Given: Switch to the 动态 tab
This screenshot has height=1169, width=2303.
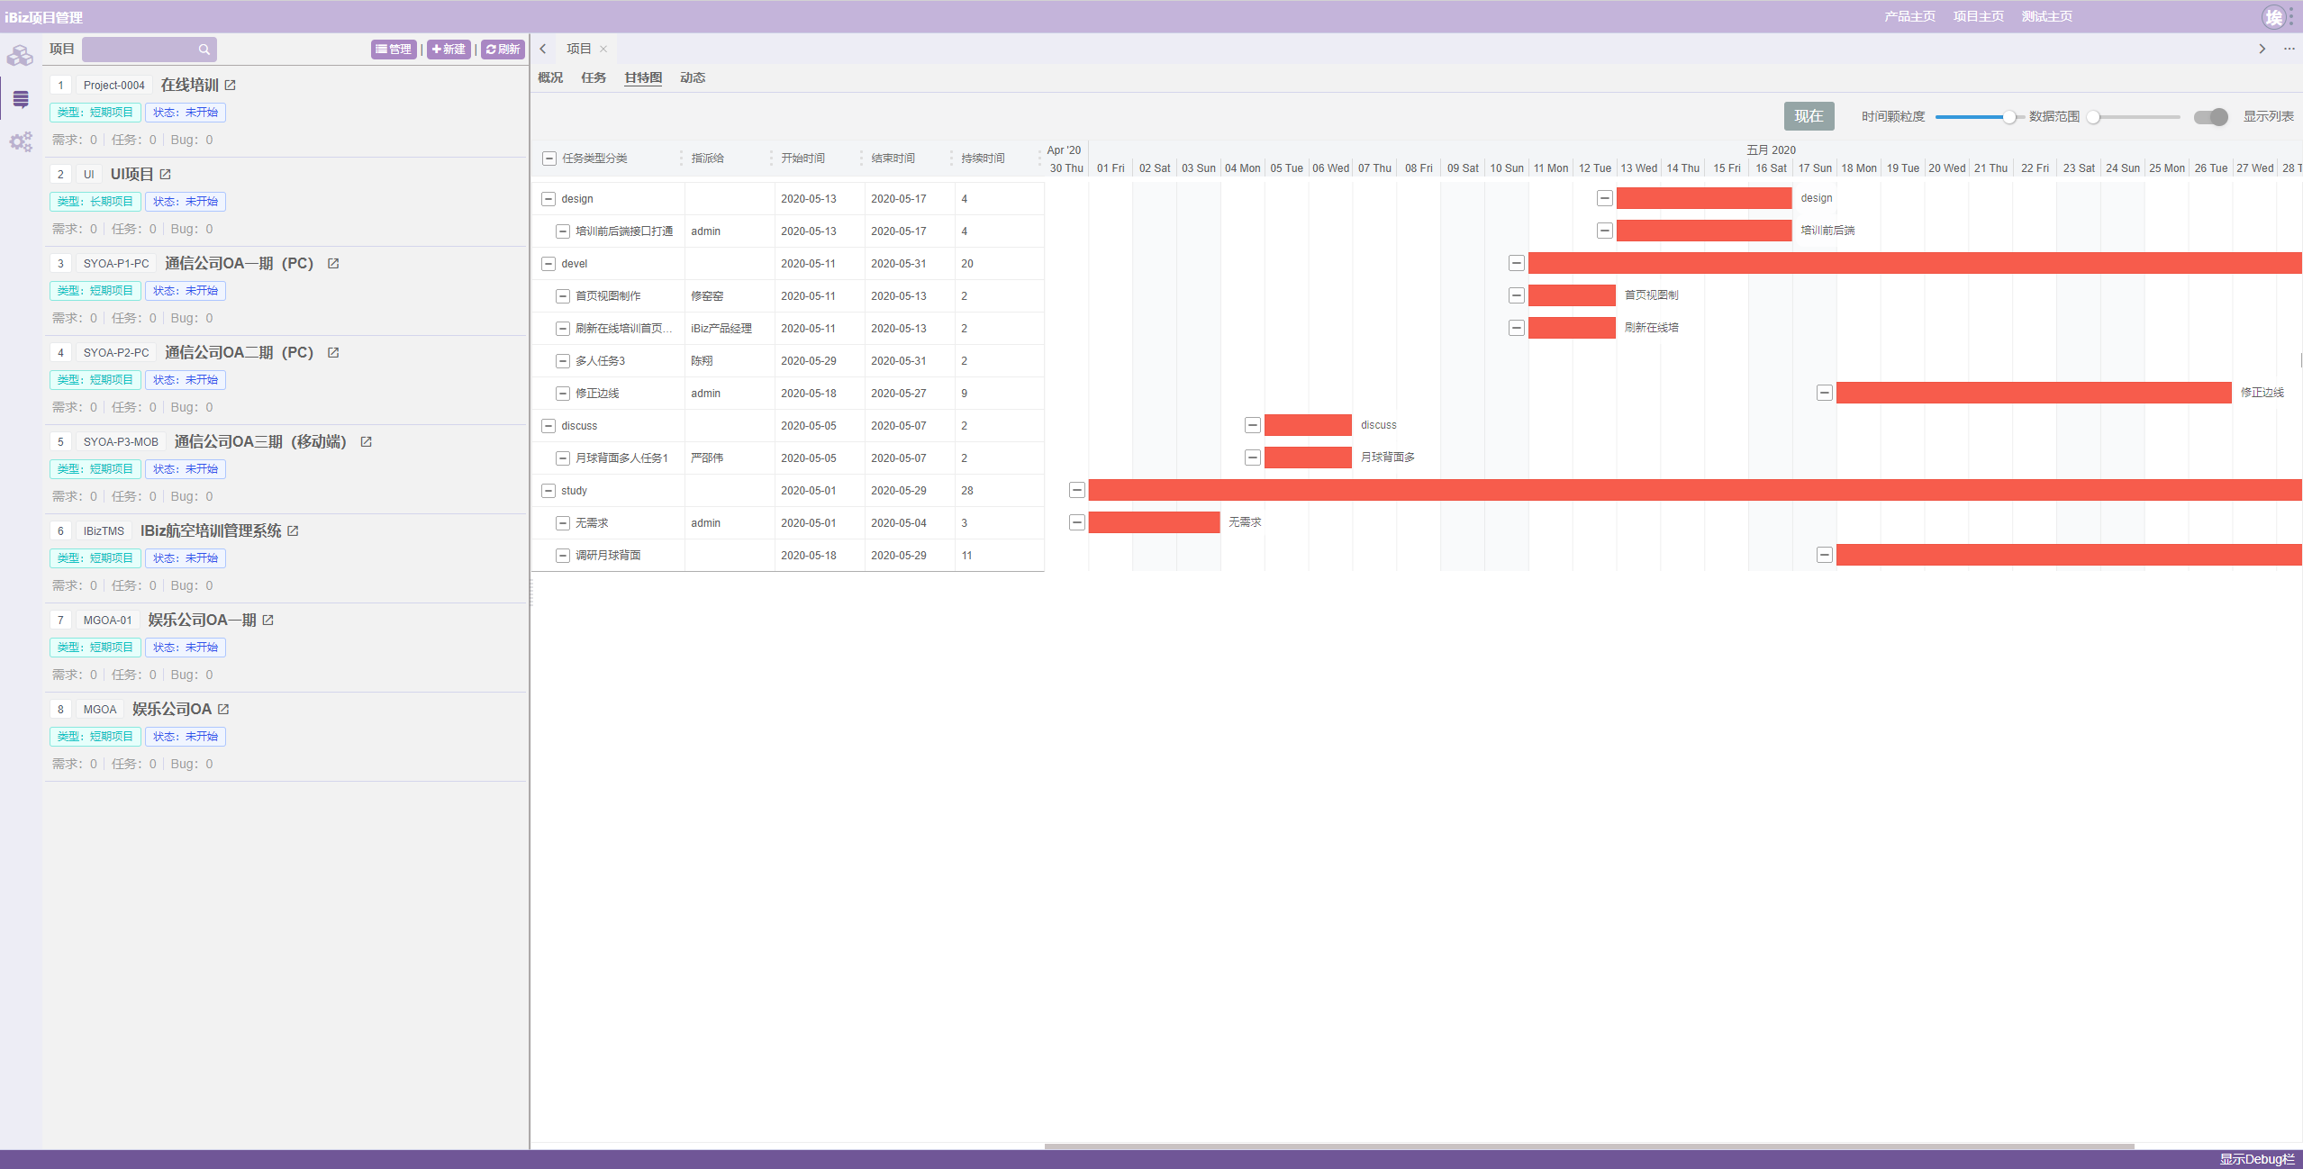Looking at the screenshot, I should click(x=693, y=77).
